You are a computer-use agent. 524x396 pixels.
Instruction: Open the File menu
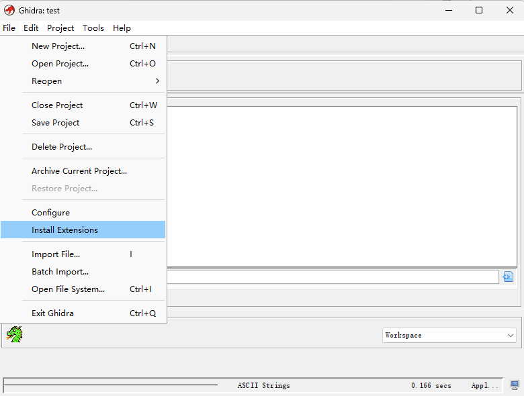coord(9,28)
